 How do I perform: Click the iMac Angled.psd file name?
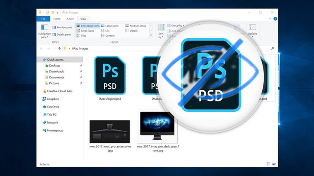tap(110, 99)
